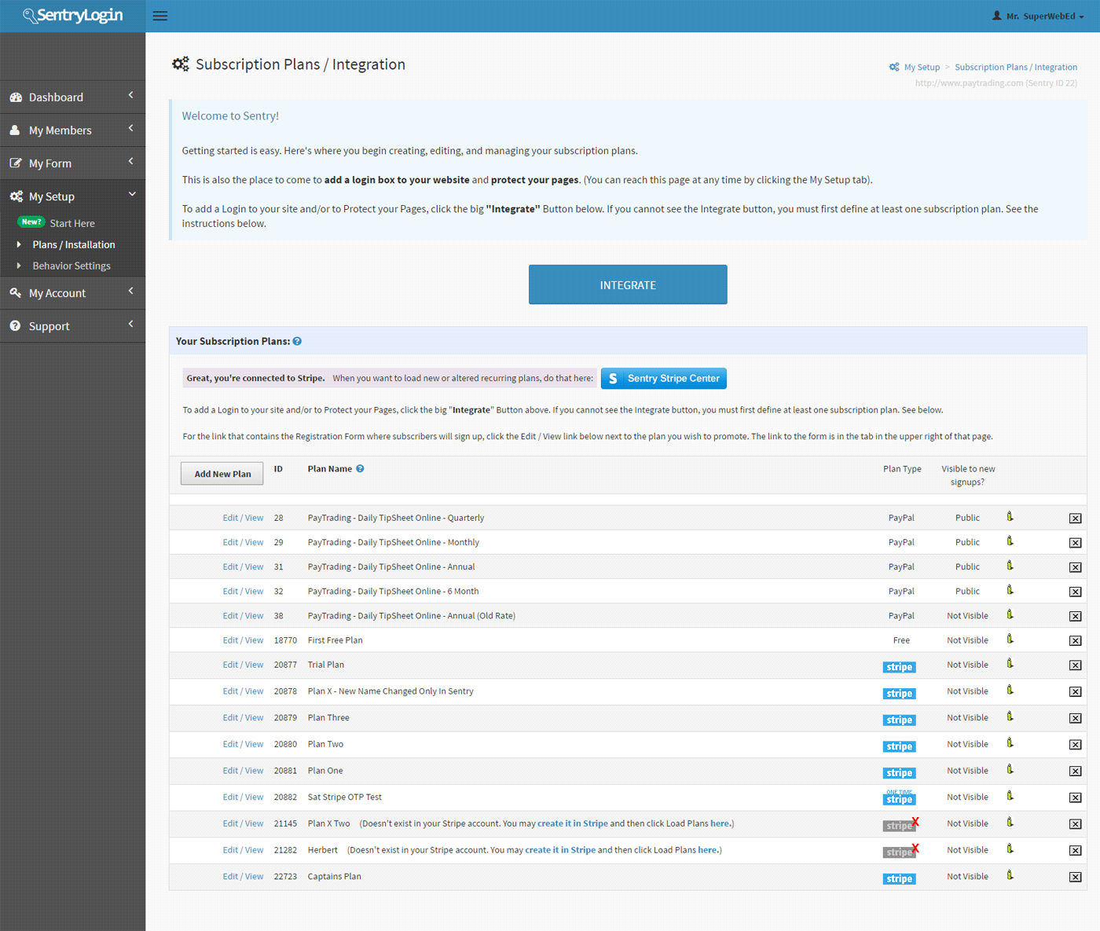
Task: Click 'create it in Stripe' for Herbert
Action: 560,850
